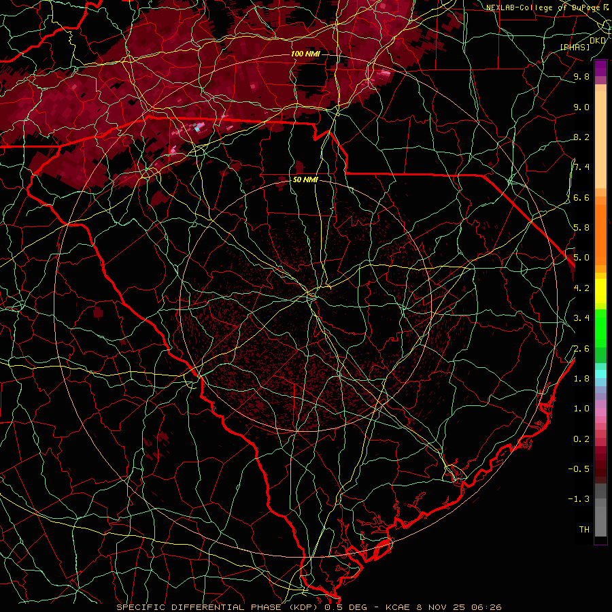Screen dimensions: 612x612
Task: Click the 9.0 scale value
Action: 581,107
